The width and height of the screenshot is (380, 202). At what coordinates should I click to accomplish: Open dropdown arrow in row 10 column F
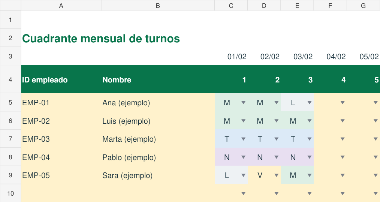pos(343,193)
